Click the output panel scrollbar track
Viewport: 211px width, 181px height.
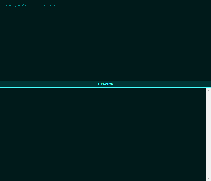coord(208,134)
